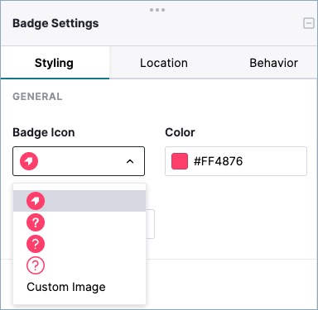Click the Badge Icon combo box
This screenshot has width=318, height=310.
point(79,161)
